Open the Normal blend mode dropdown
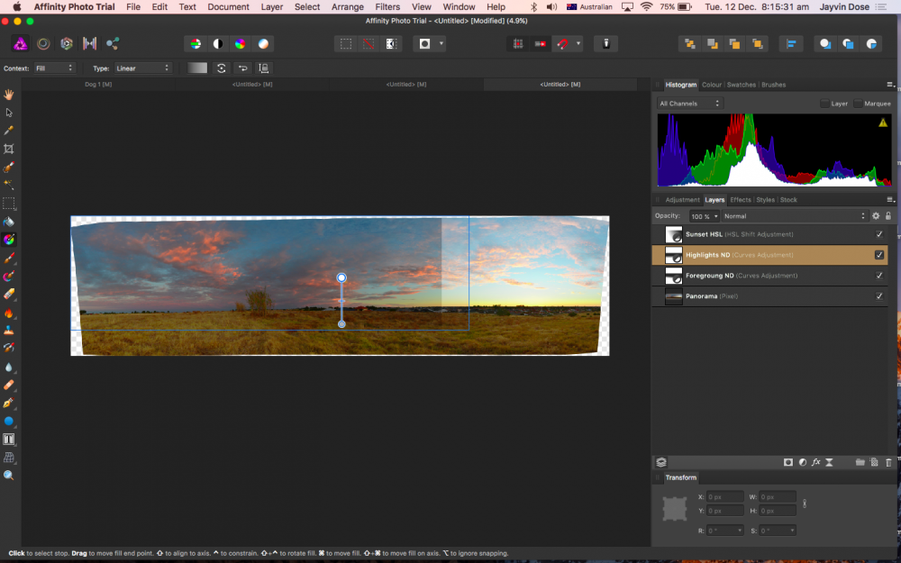The image size is (901, 563). 793,216
